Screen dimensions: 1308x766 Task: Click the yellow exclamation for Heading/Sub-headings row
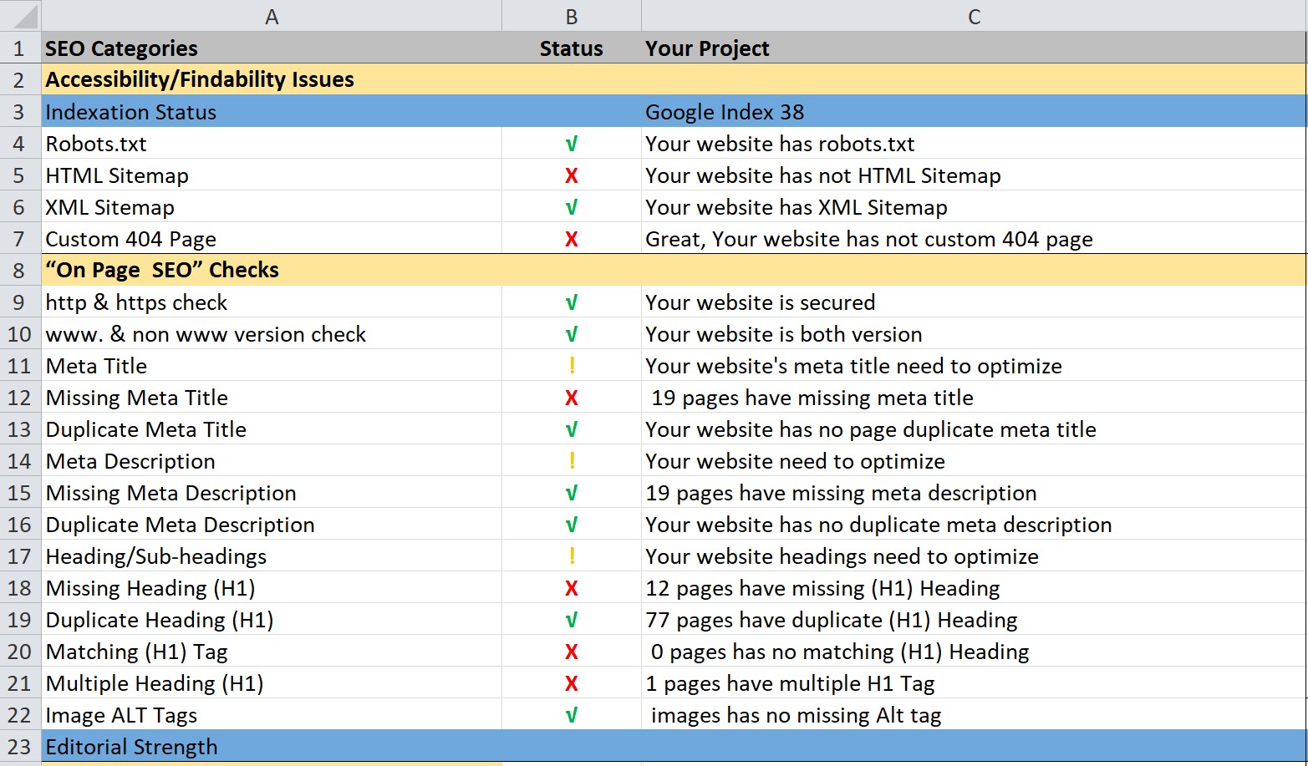pos(572,556)
